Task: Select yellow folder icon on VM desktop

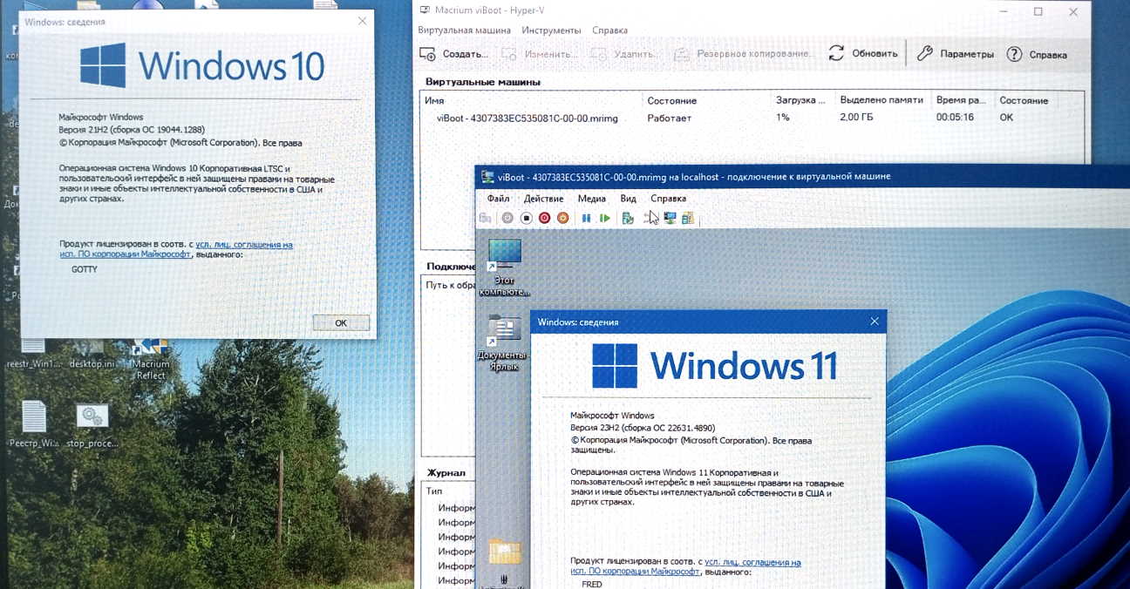Action: click(505, 552)
